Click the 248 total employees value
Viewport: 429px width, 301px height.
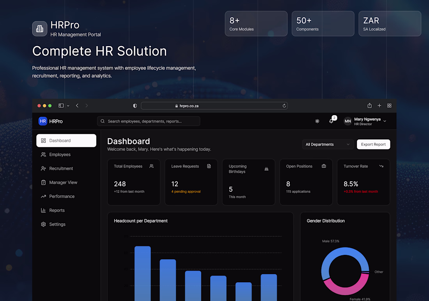click(x=120, y=184)
